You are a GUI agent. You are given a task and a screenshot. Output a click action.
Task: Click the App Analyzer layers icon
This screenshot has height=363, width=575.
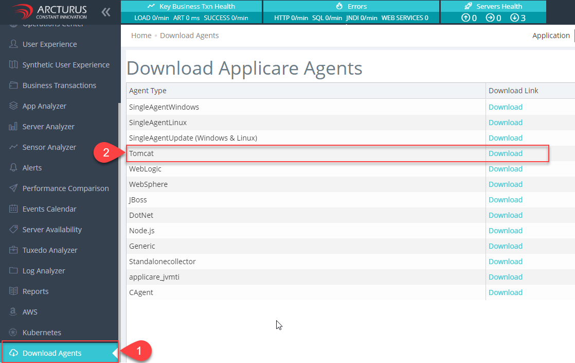(x=13, y=106)
